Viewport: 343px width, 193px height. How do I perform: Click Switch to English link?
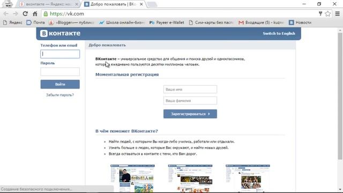pos(279,33)
